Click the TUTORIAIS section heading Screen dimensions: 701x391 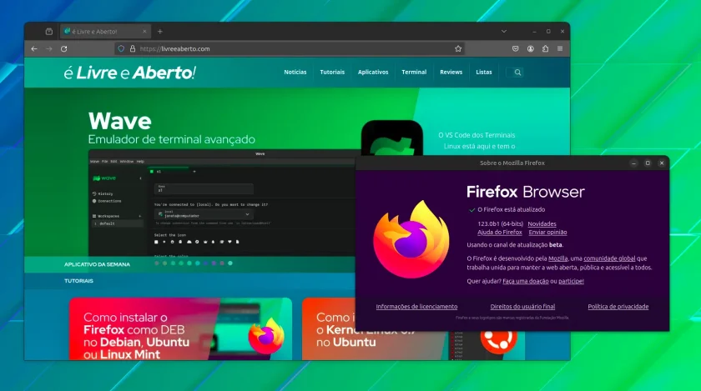pyautogui.click(x=78, y=281)
